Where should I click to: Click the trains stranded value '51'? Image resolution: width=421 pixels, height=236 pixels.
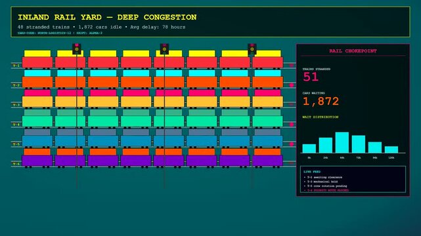311,77
